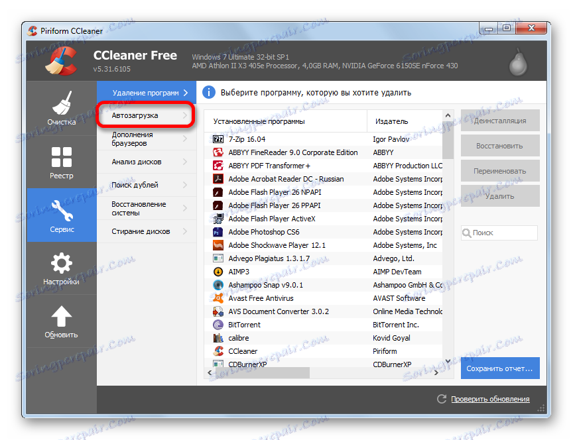The width and height of the screenshot is (573, 440).
Task: Click the Avast Free Antivirus icon
Action: pyautogui.click(x=218, y=298)
